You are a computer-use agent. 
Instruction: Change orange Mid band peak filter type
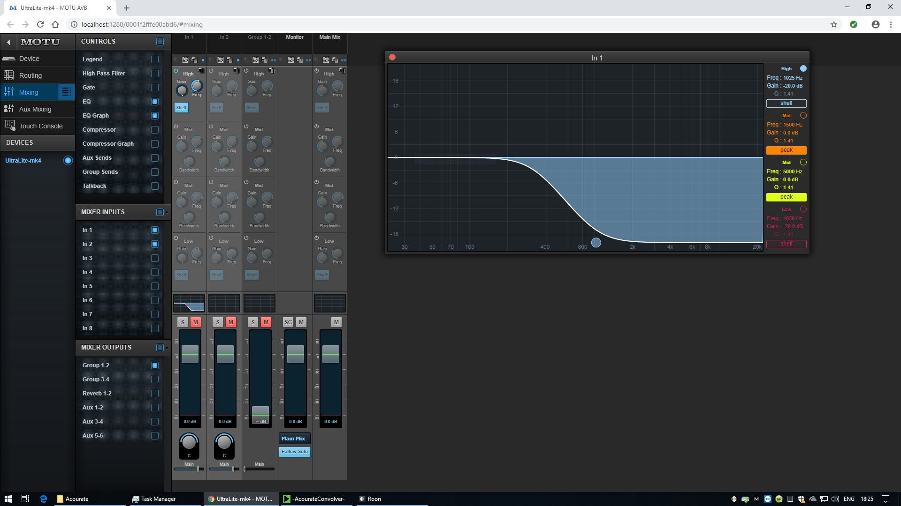(x=786, y=150)
